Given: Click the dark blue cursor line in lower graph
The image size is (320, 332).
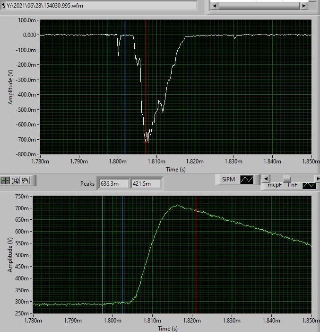Looking at the screenshot, I should tap(122, 254).
